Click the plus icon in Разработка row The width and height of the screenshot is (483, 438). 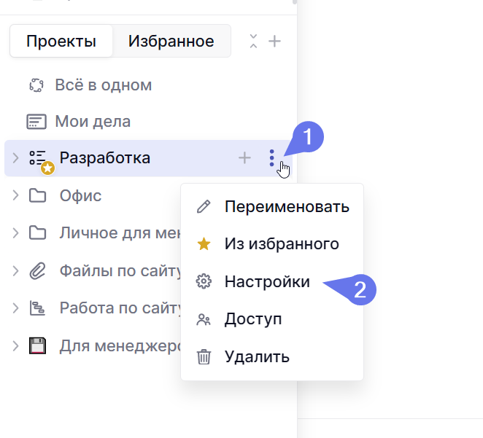(x=245, y=157)
